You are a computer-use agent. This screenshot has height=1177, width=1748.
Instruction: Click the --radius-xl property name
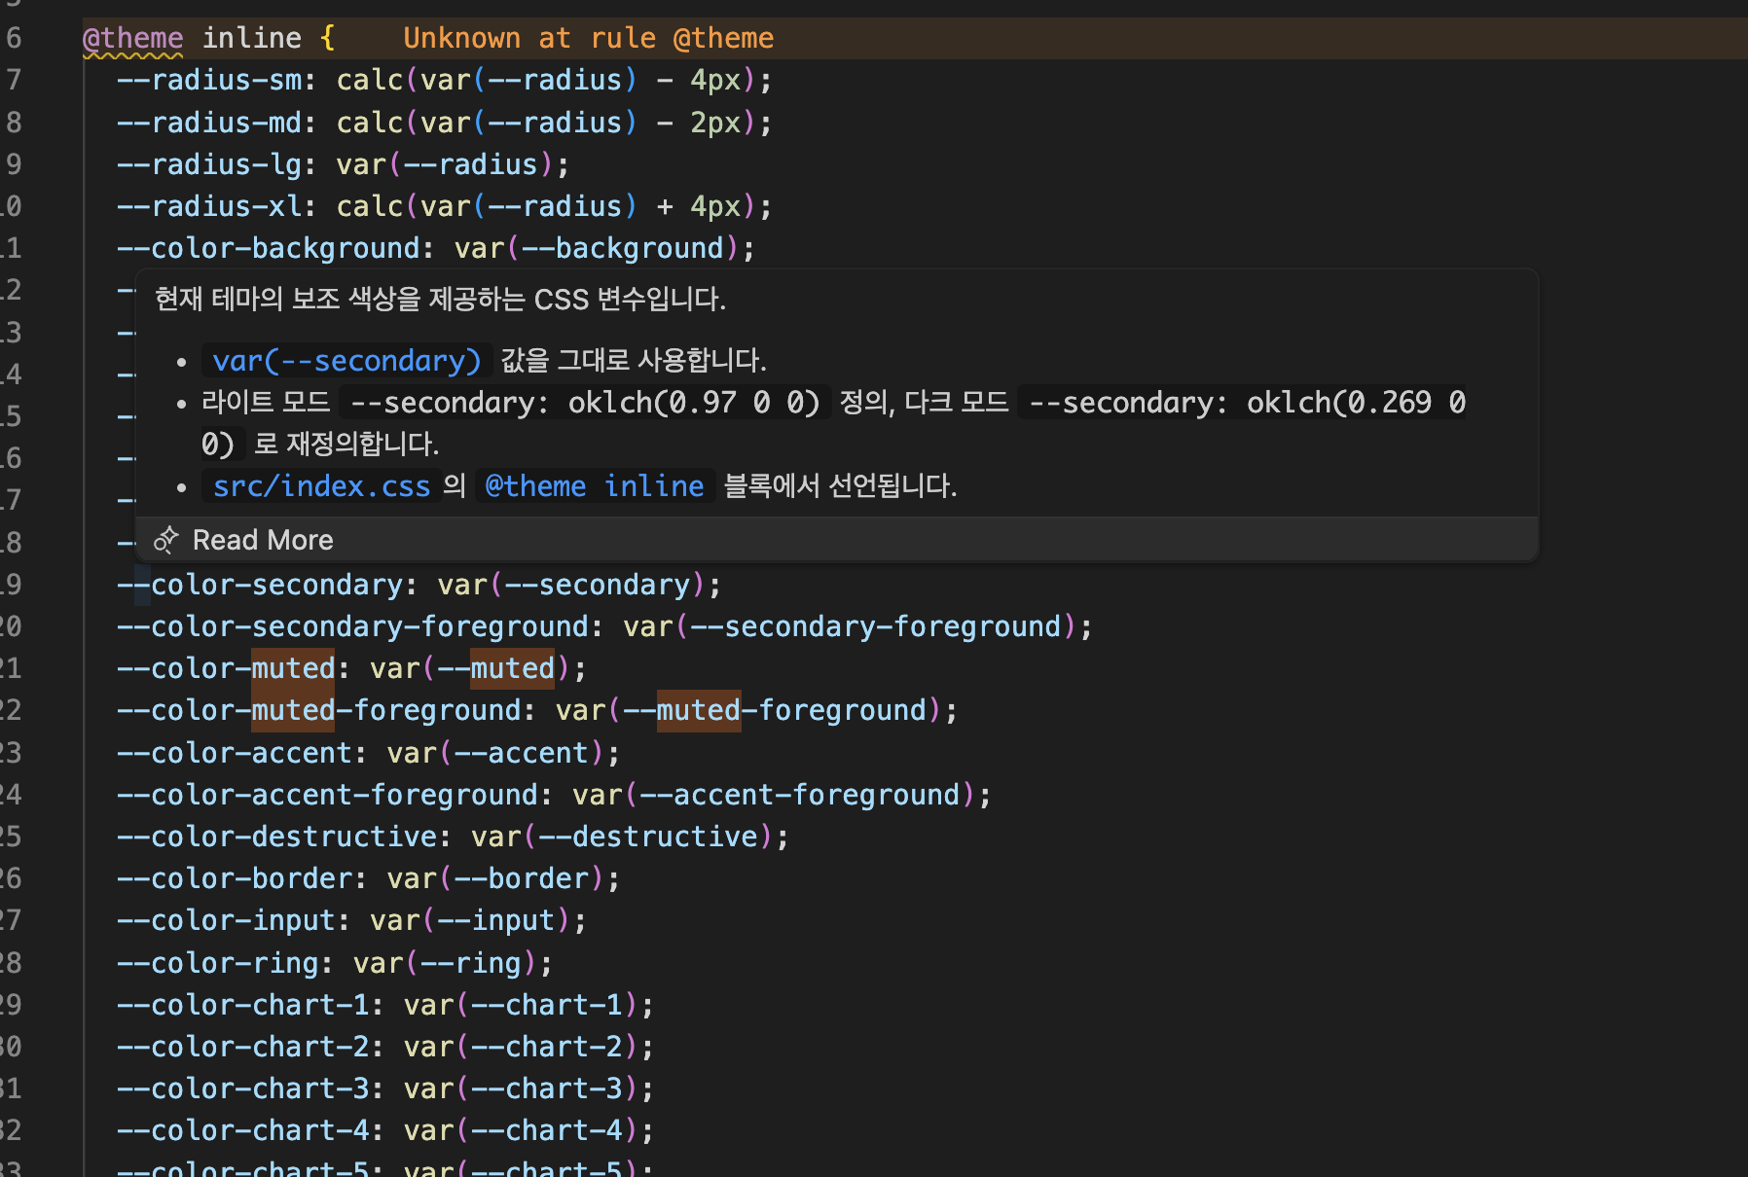pos(209,206)
